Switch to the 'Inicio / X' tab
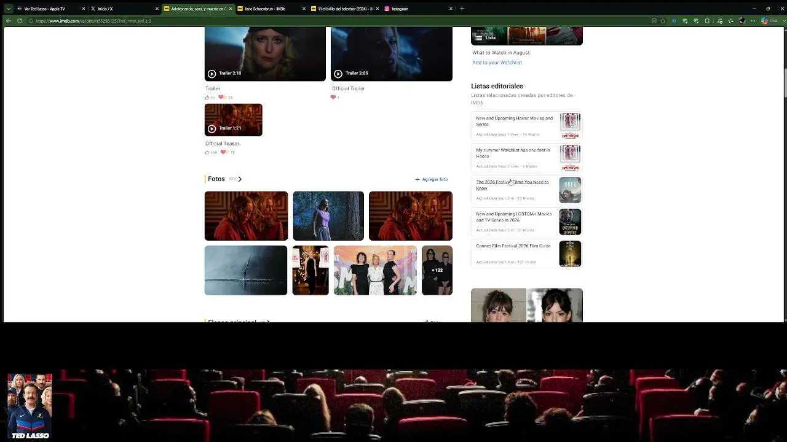 click(124, 9)
